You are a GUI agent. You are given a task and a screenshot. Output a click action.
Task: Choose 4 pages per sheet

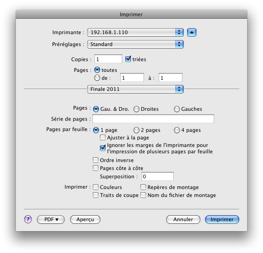tap(177, 130)
